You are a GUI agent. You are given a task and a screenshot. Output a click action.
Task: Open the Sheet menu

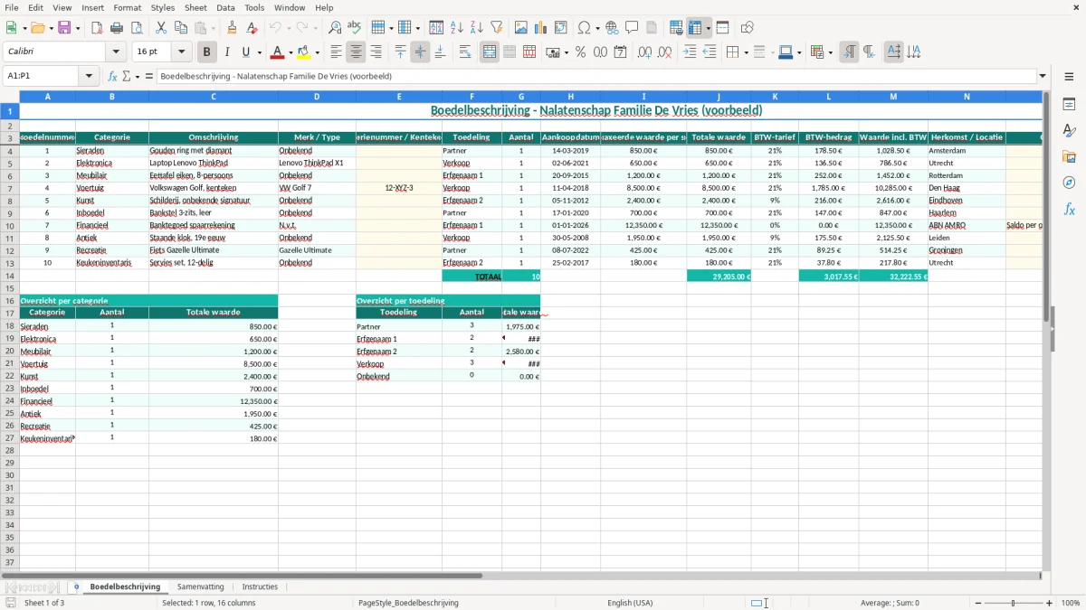pos(195,7)
